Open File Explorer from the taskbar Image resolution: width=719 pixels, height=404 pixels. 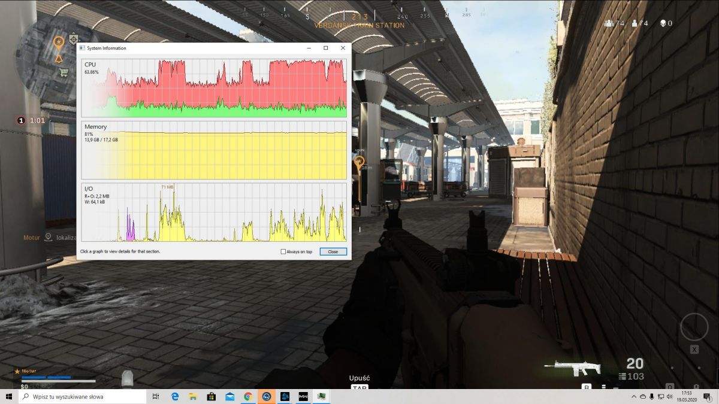(x=193, y=396)
